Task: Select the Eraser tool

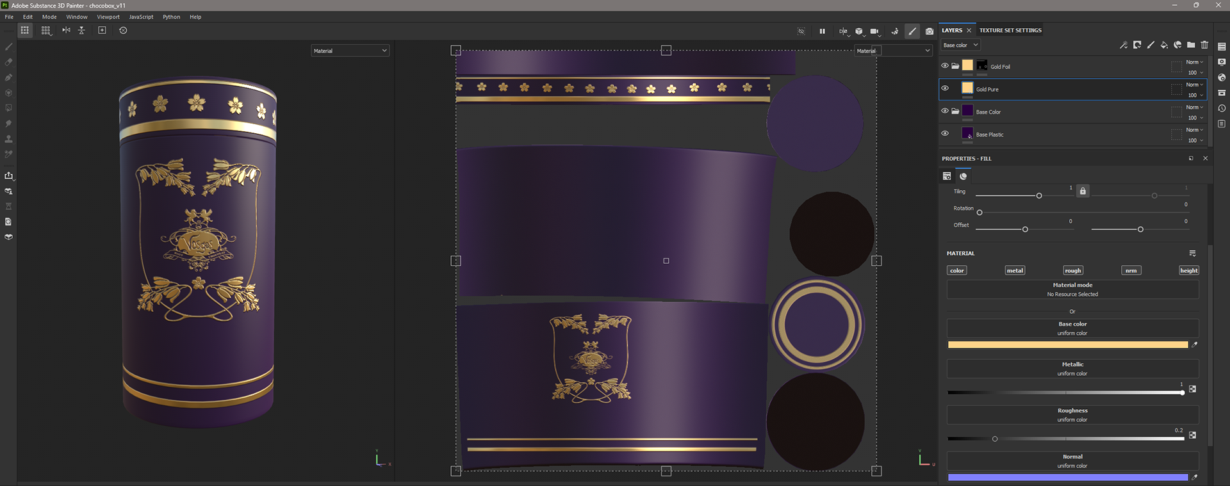Action: [x=8, y=62]
